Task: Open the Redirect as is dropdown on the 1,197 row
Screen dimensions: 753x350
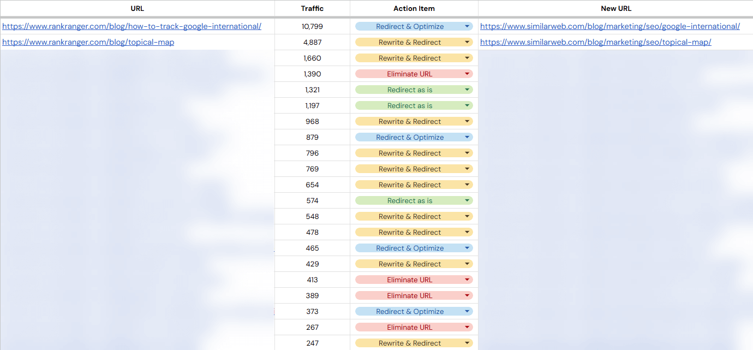Action: pos(467,105)
